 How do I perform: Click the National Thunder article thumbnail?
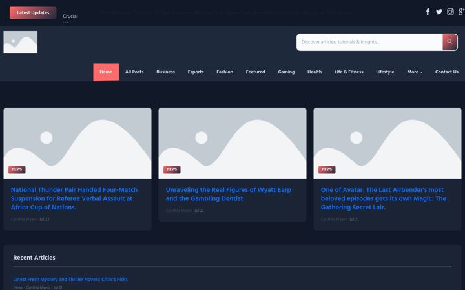(77, 143)
